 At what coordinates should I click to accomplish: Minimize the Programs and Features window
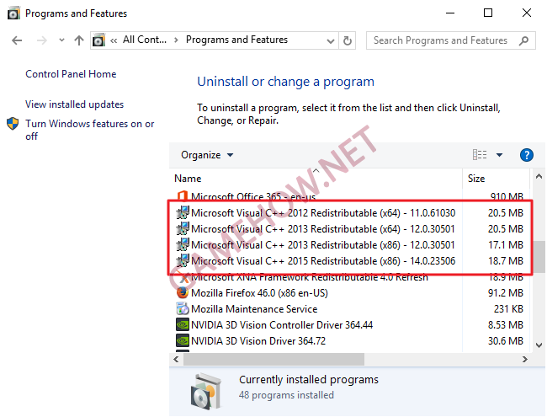pos(450,13)
